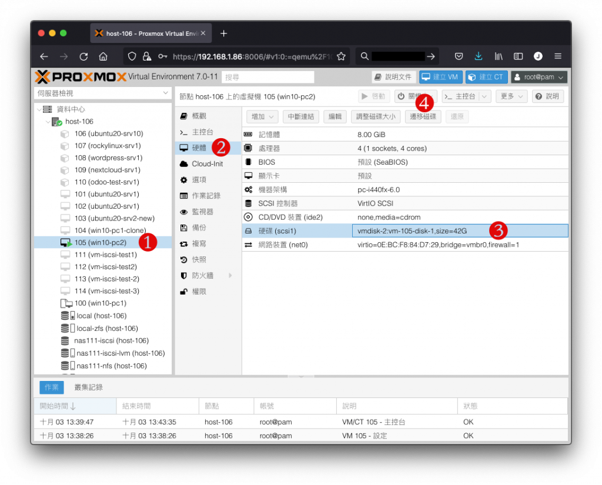Select VM 104 (win10-pc1-clone) in tree
This screenshot has height=485, width=602.
103,230
